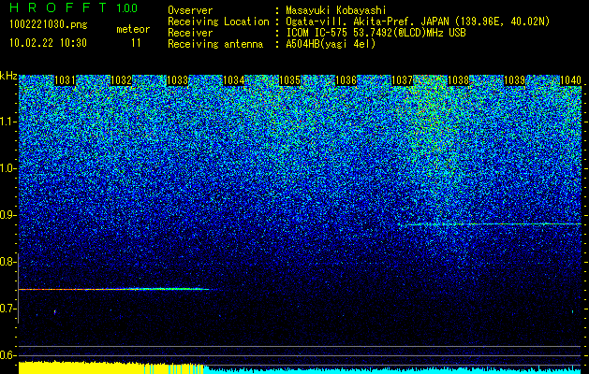Click the Ogata-vill. Akita-Pref. JAPAN location text

pos(418,22)
